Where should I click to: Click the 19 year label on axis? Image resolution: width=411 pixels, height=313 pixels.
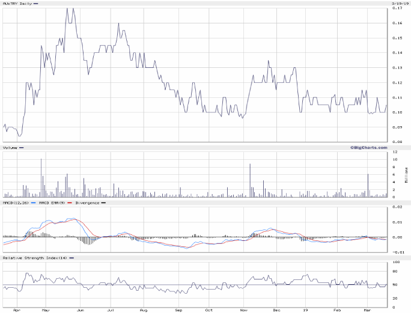tap(305, 311)
